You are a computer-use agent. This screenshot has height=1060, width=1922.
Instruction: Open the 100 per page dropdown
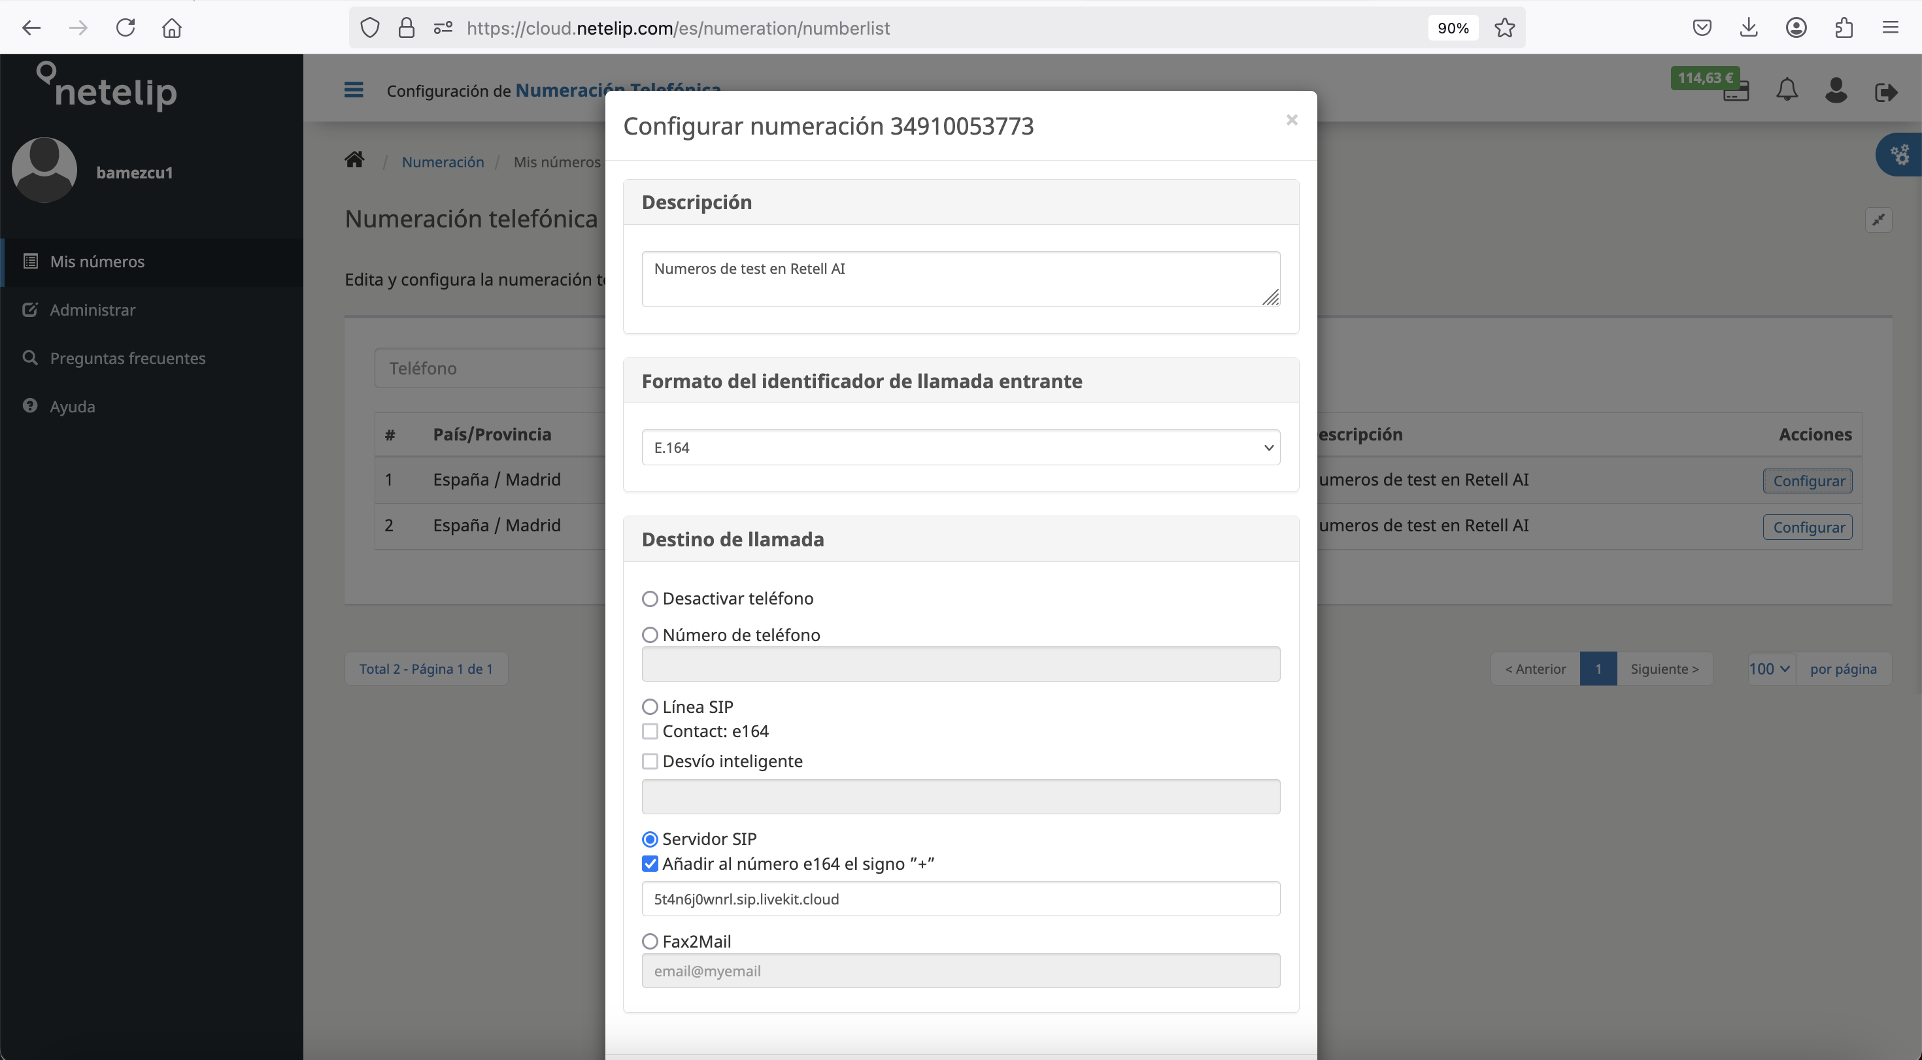[1769, 669]
